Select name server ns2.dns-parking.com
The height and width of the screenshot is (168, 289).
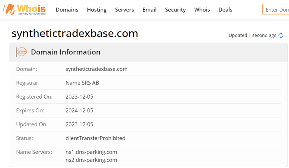tap(91, 160)
